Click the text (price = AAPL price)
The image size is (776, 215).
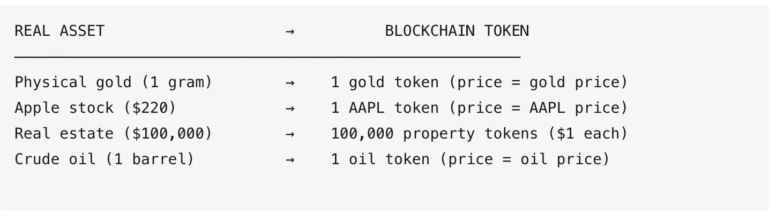click(538, 108)
